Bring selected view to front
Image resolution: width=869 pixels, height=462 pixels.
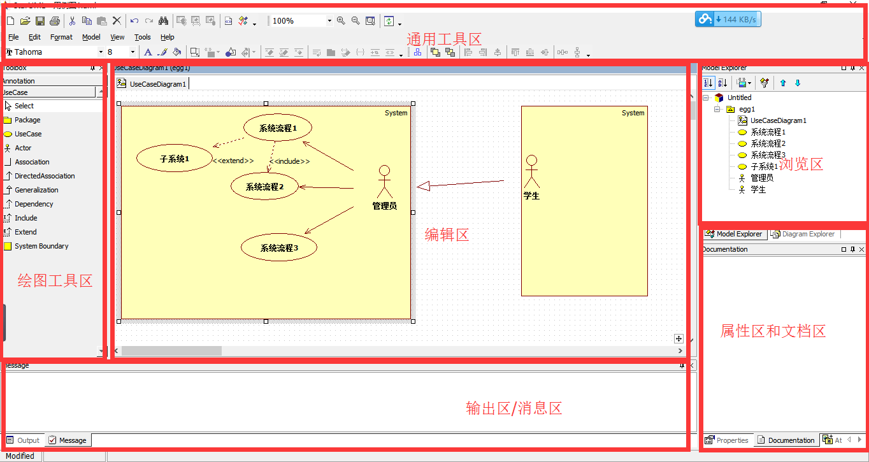(x=436, y=52)
